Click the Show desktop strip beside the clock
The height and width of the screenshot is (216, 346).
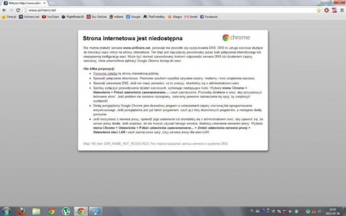(344, 211)
